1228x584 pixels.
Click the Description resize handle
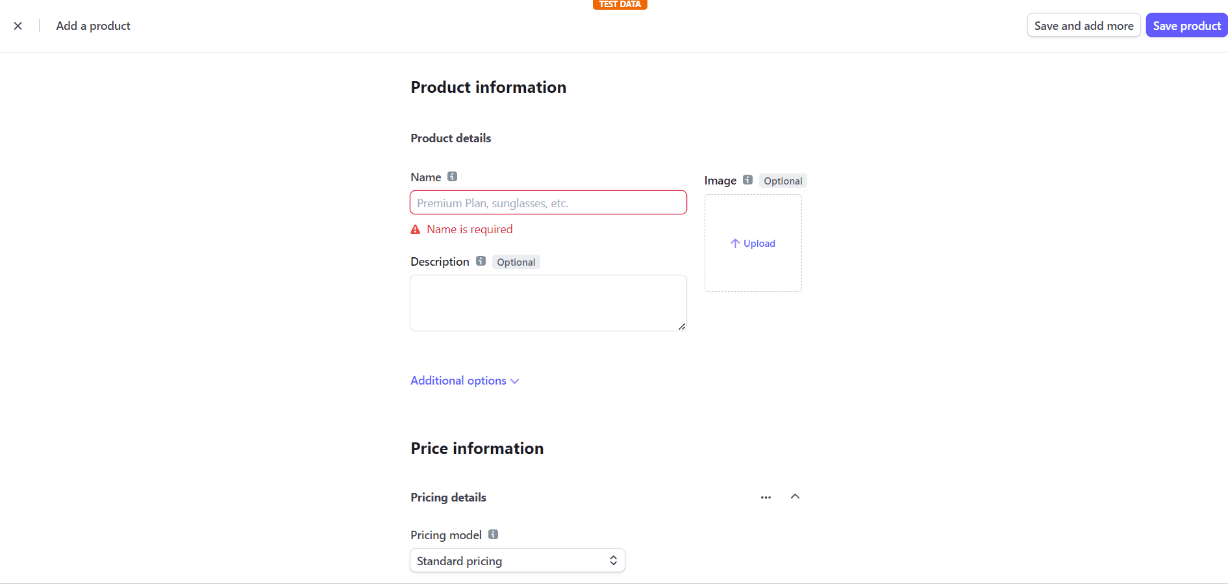click(682, 327)
